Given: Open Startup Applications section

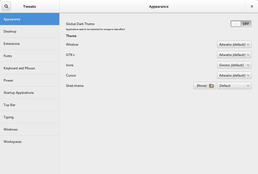Looking at the screenshot, I should 30,93.
